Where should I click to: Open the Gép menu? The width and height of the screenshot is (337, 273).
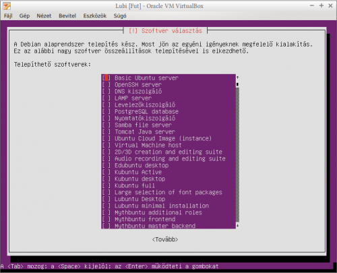(x=24, y=16)
